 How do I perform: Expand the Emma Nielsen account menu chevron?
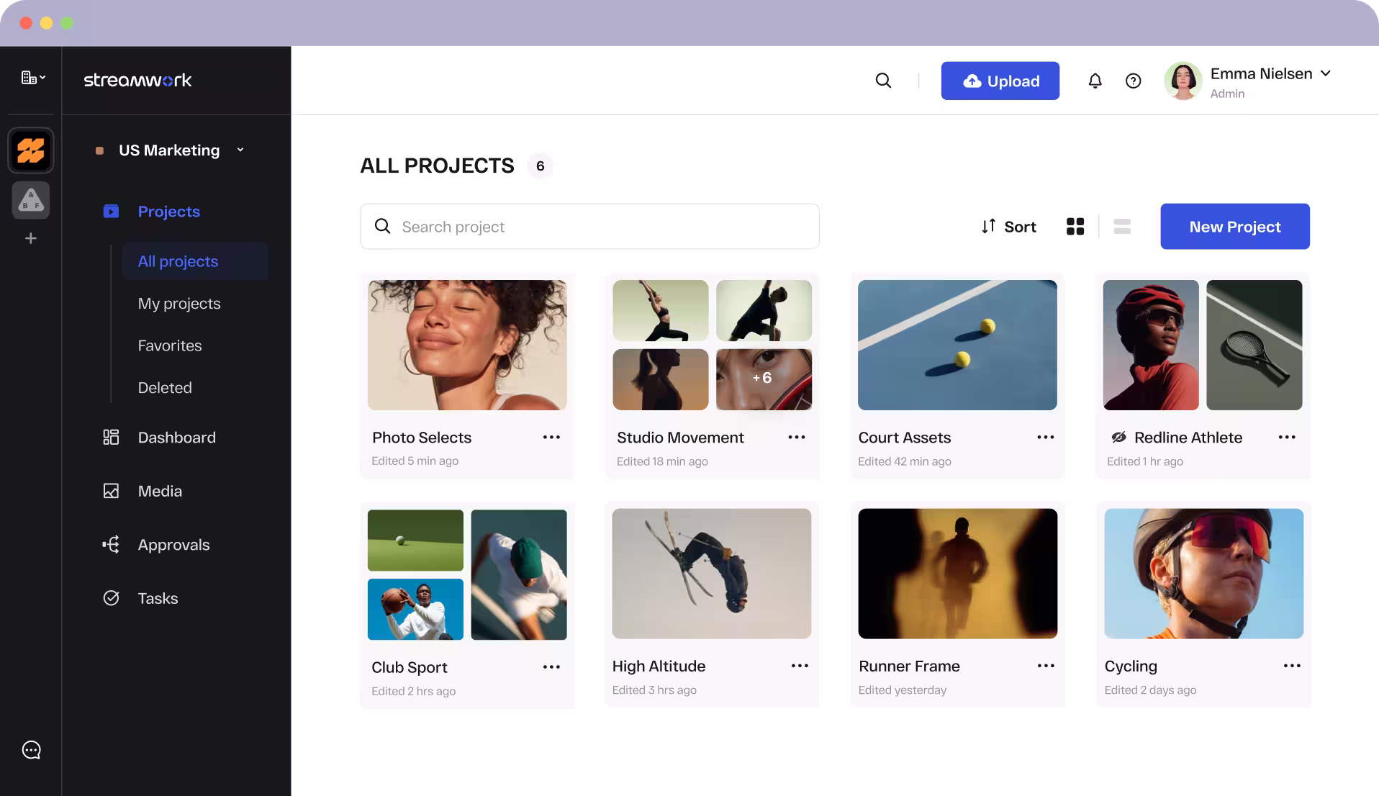tap(1326, 73)
